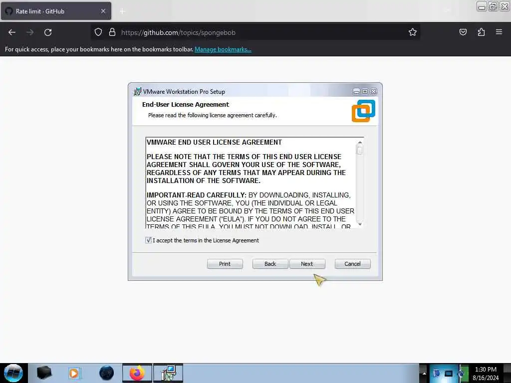Viewport: 511px width, 383px height.
Task: Click the VMware setup title bar icon
Action: click(x=138, y=92)
